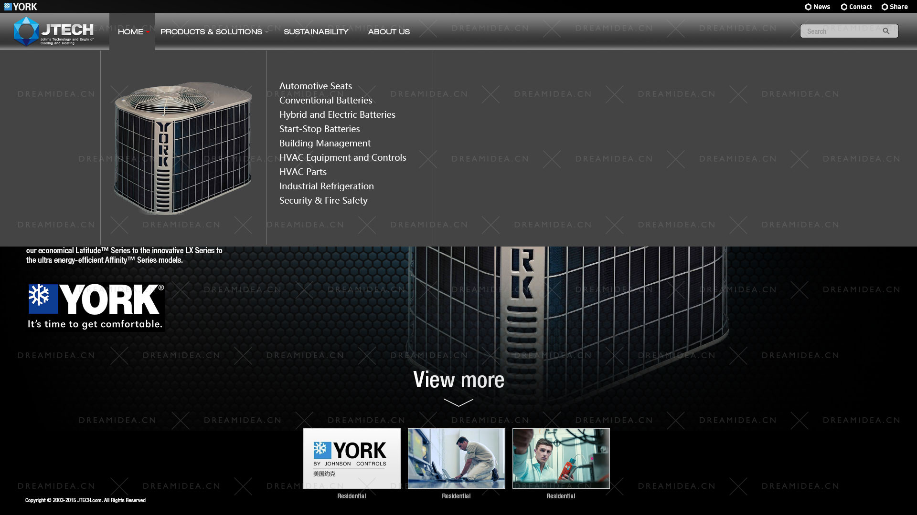Click the York air conditioner image in dropdown
The image size is (917, 515).
[x=182, y=148]
